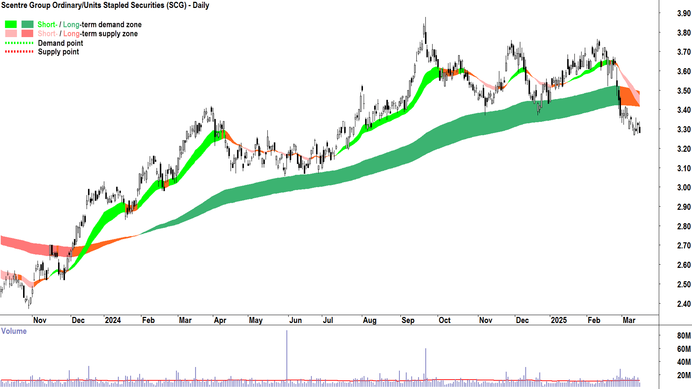This screenshot has height=389, width=692.
Task: Click the red dotted Supply point line
Action: (x=19, y=52)
